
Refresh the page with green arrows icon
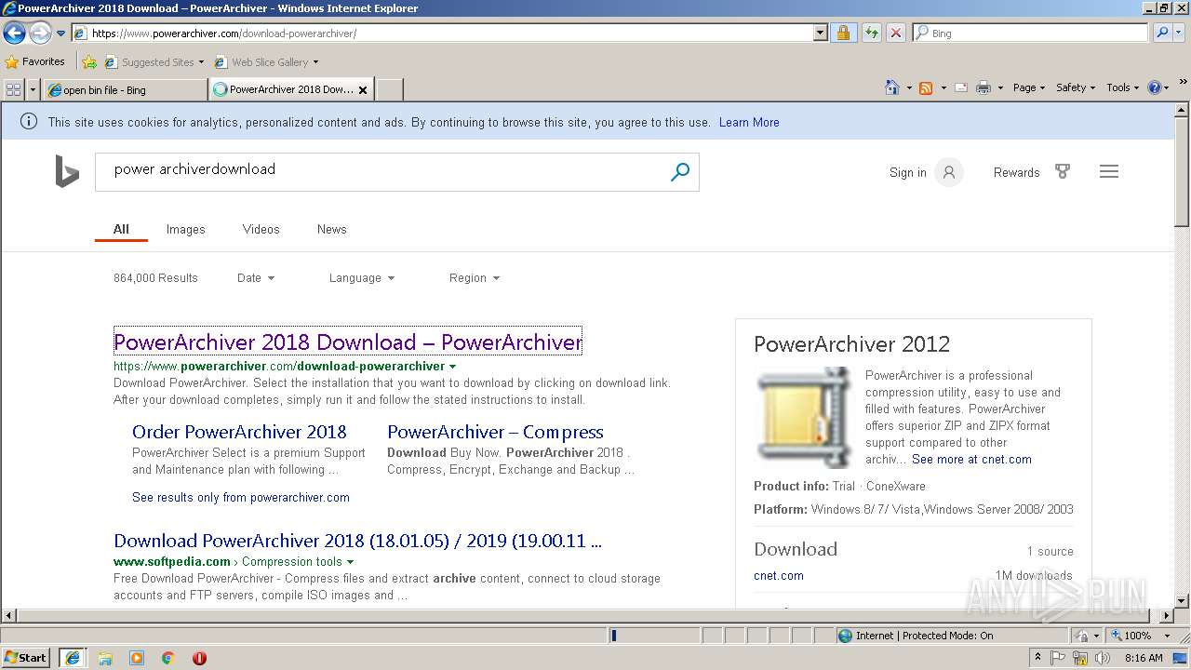click(x=871, y=33)
